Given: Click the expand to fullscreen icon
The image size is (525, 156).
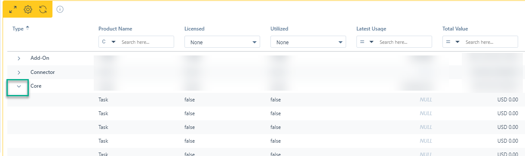Looking at the screenshot, I should click(x=13, y=9).
